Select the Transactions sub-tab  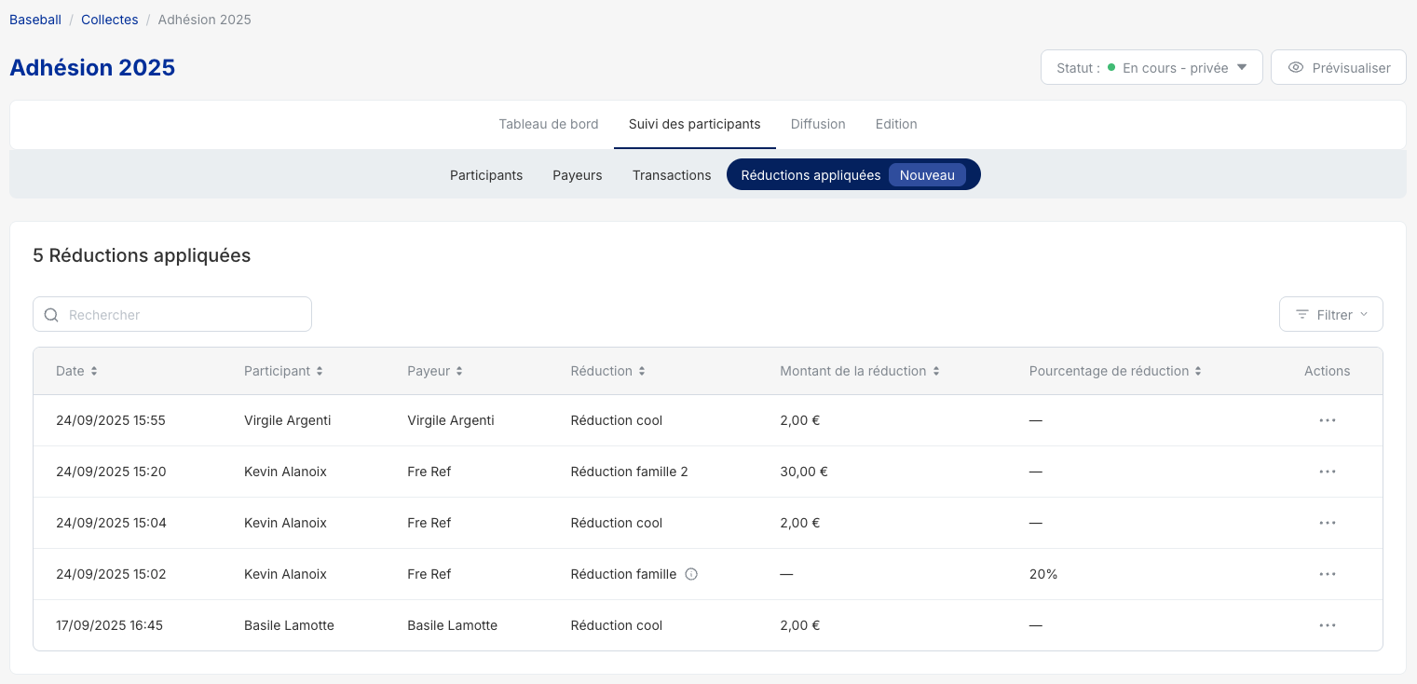[671, 175]
